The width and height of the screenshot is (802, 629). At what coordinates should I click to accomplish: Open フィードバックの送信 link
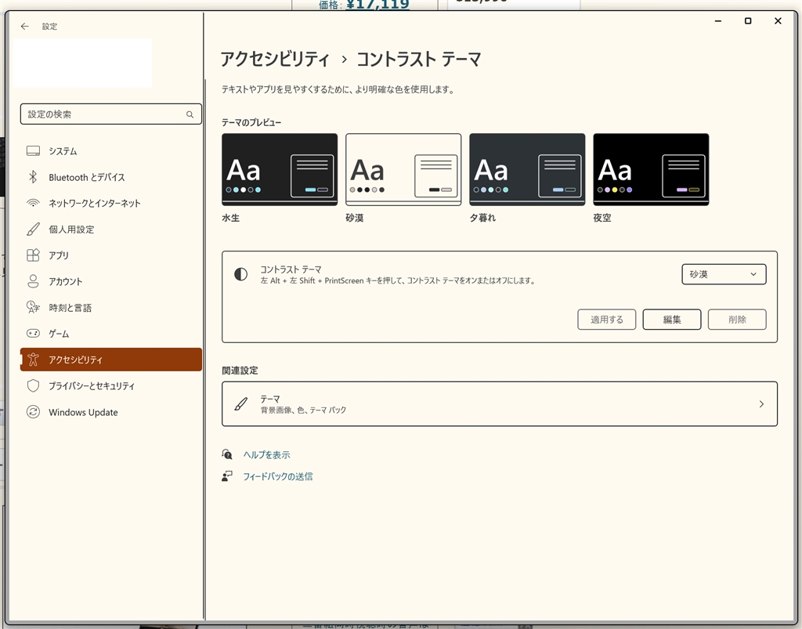278,476
